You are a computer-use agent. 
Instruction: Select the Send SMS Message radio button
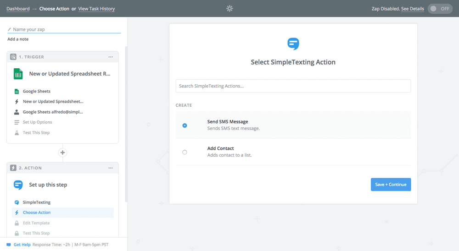185,125
